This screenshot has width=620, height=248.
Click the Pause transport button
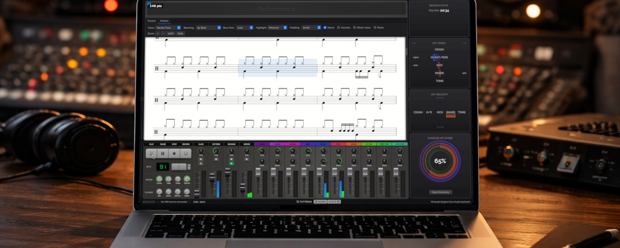pos(163,153)
